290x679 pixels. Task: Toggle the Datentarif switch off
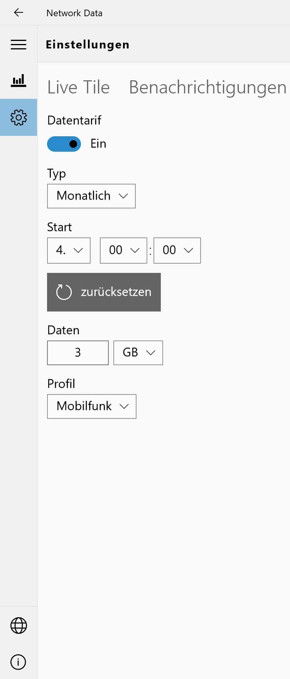pos(64,144)
